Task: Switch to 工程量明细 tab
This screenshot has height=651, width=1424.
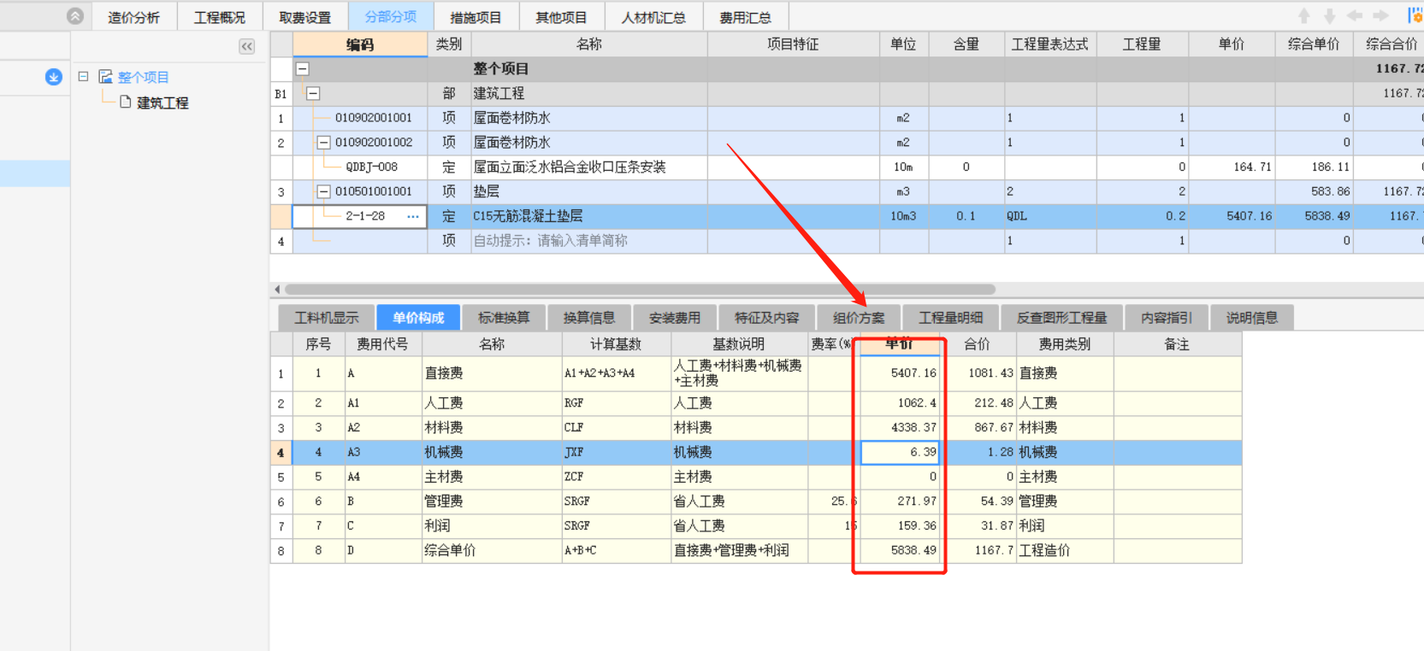Action: [951, 318]
